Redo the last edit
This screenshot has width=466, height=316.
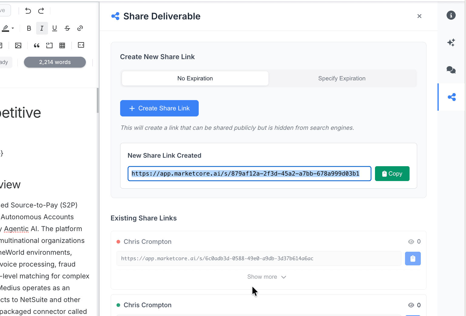click(41, 11)
